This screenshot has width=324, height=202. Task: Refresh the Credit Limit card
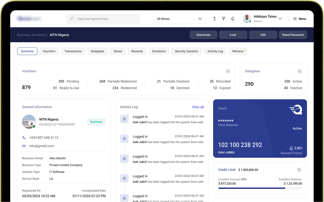point(299,170)
